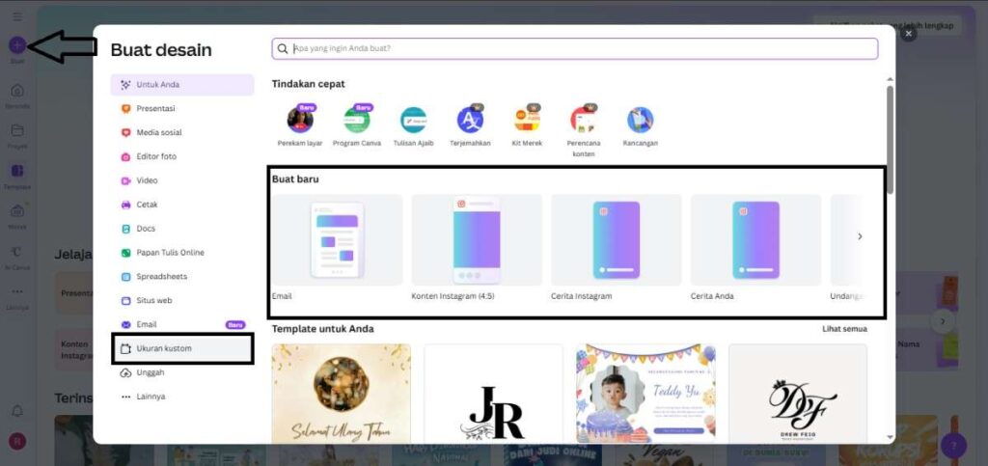Image resolution: width=988 pixels, height=466 pixels.
Task: Launch Terjemahkan quick action
Action: (470, 120)
